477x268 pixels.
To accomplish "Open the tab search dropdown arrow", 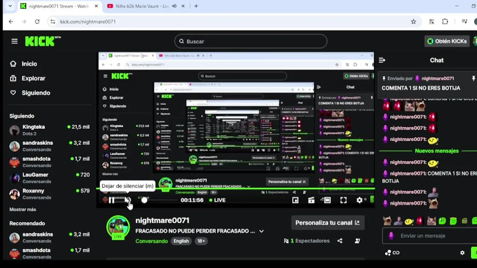I will point(10,6).
